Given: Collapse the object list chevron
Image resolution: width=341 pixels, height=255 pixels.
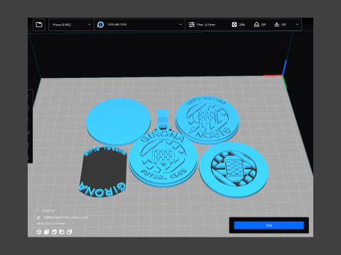Looking at the screenshot, I should pyautogui.click(x=38, y=210).
